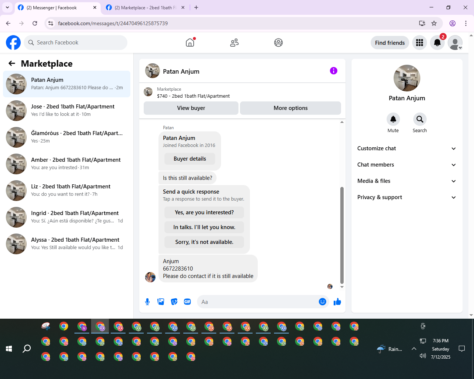Open the Głamóròus conversation
This screenshot has width=474, height=379.
point(67,137)
